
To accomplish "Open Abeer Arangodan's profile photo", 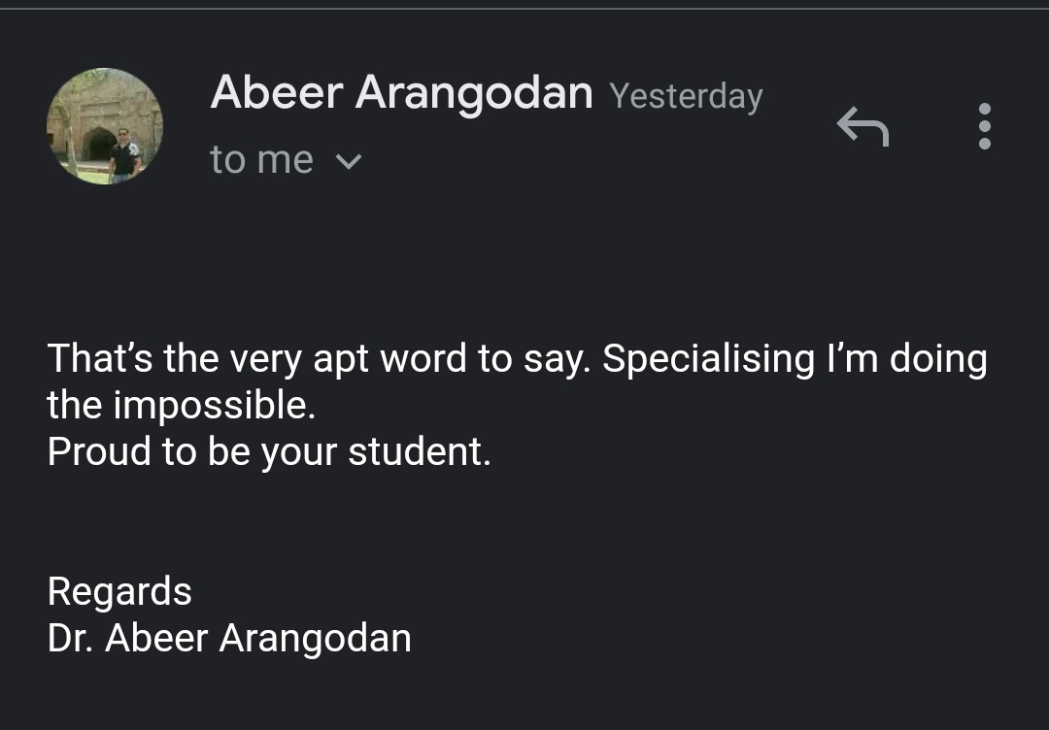I will point(105,126).
